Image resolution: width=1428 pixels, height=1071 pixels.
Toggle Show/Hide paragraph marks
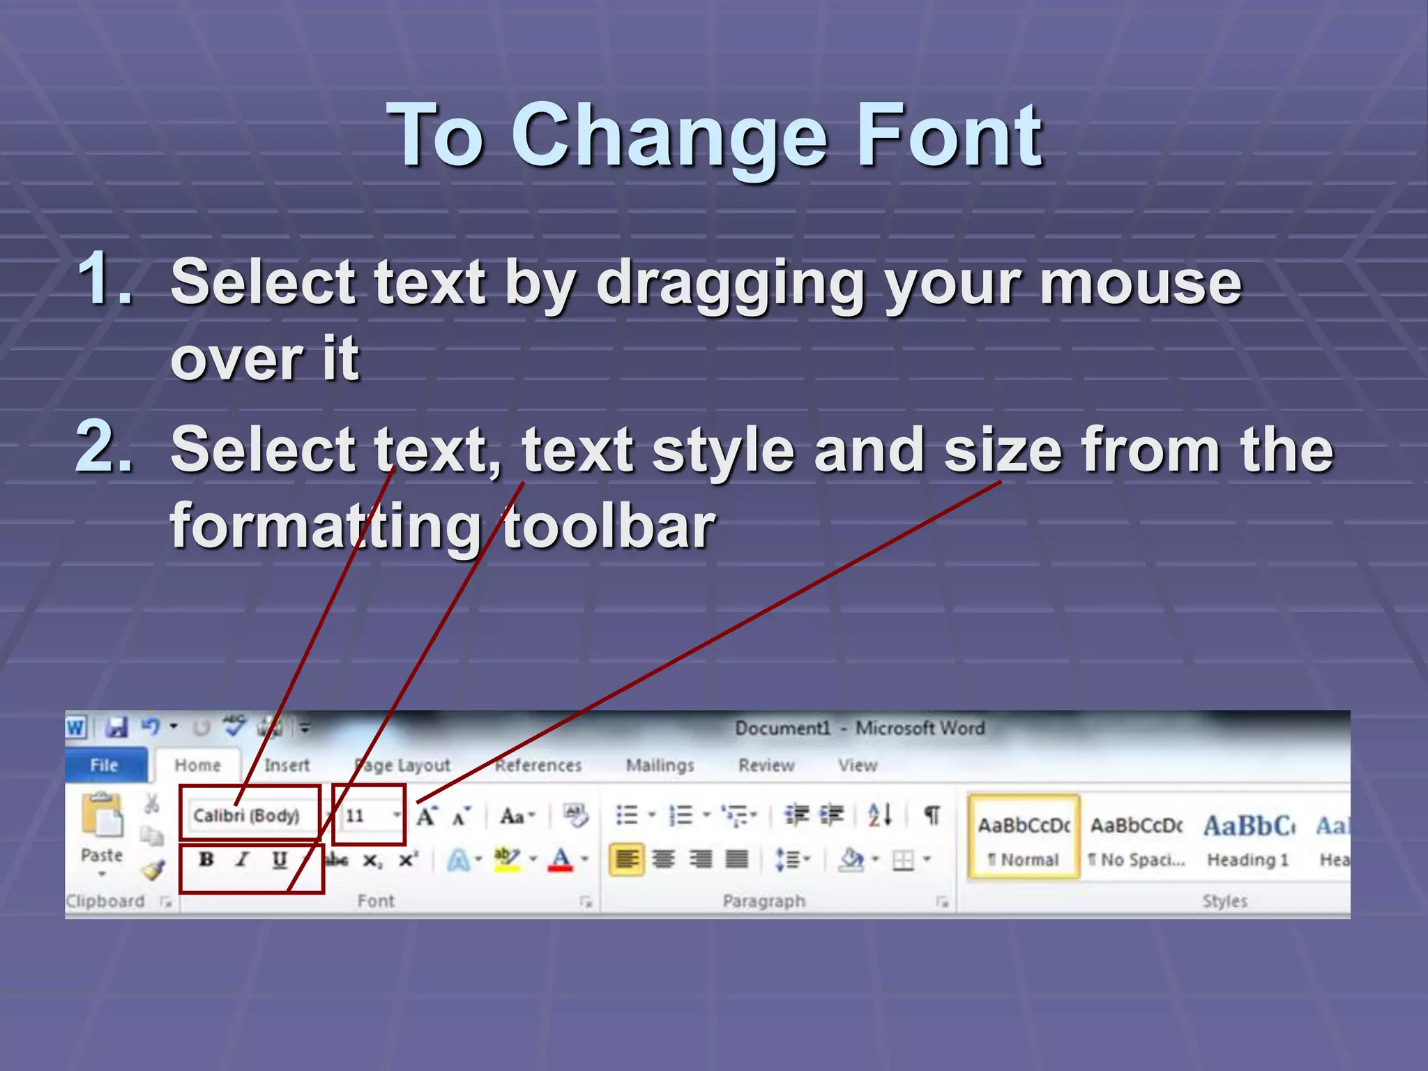932,814
